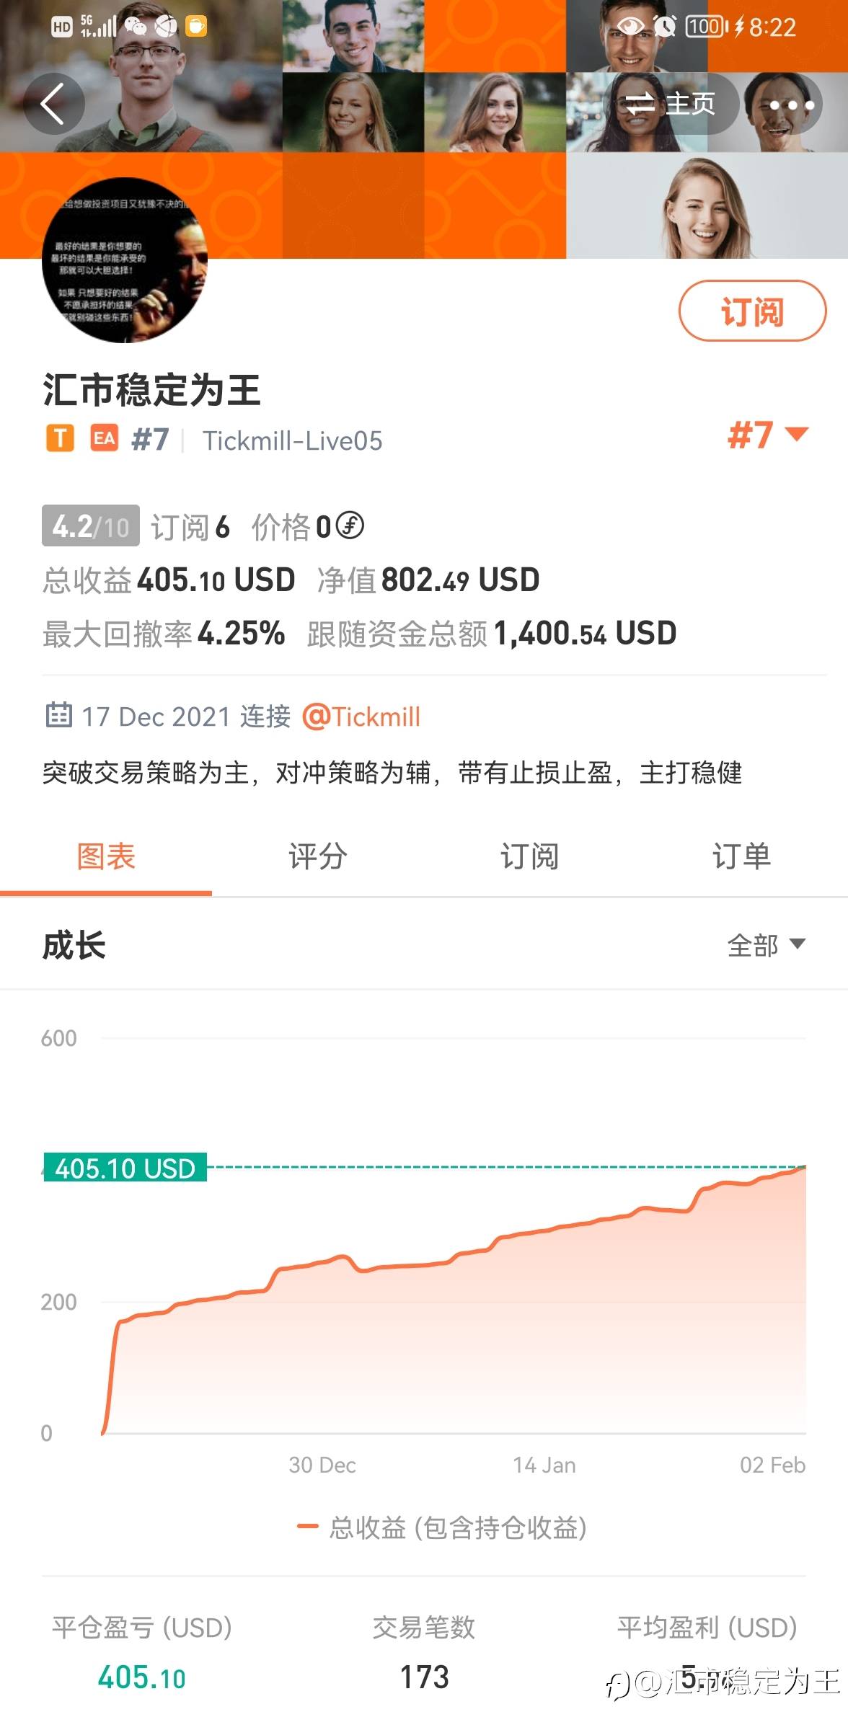
Task: Tap the WeChat icon in status bar
Action: [x=135, y=27]
